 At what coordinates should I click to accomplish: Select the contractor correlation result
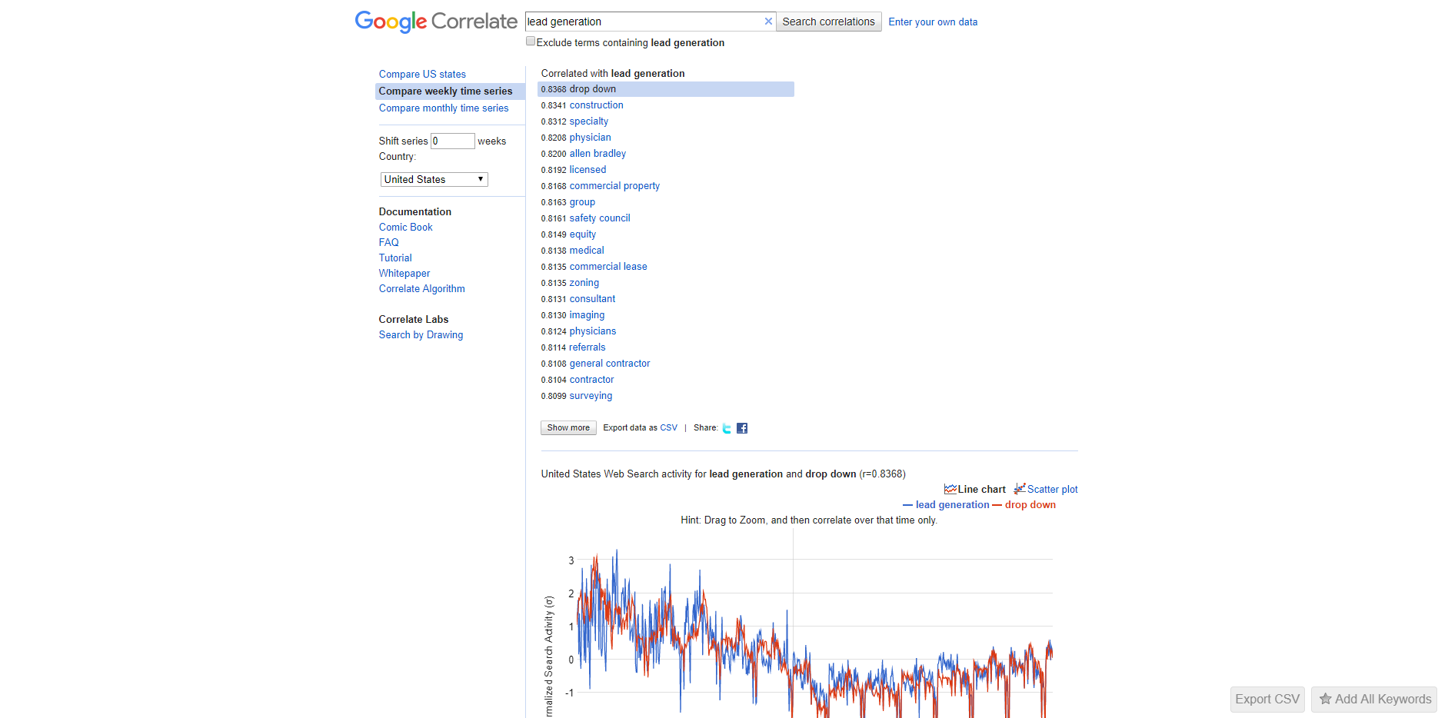(x=591, y=380)
